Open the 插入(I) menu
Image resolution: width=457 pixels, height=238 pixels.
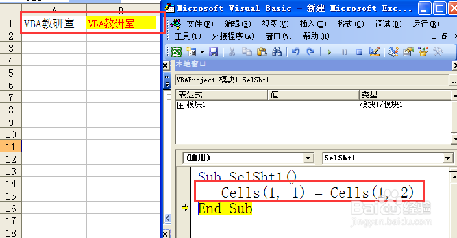[x=313, y=24]
